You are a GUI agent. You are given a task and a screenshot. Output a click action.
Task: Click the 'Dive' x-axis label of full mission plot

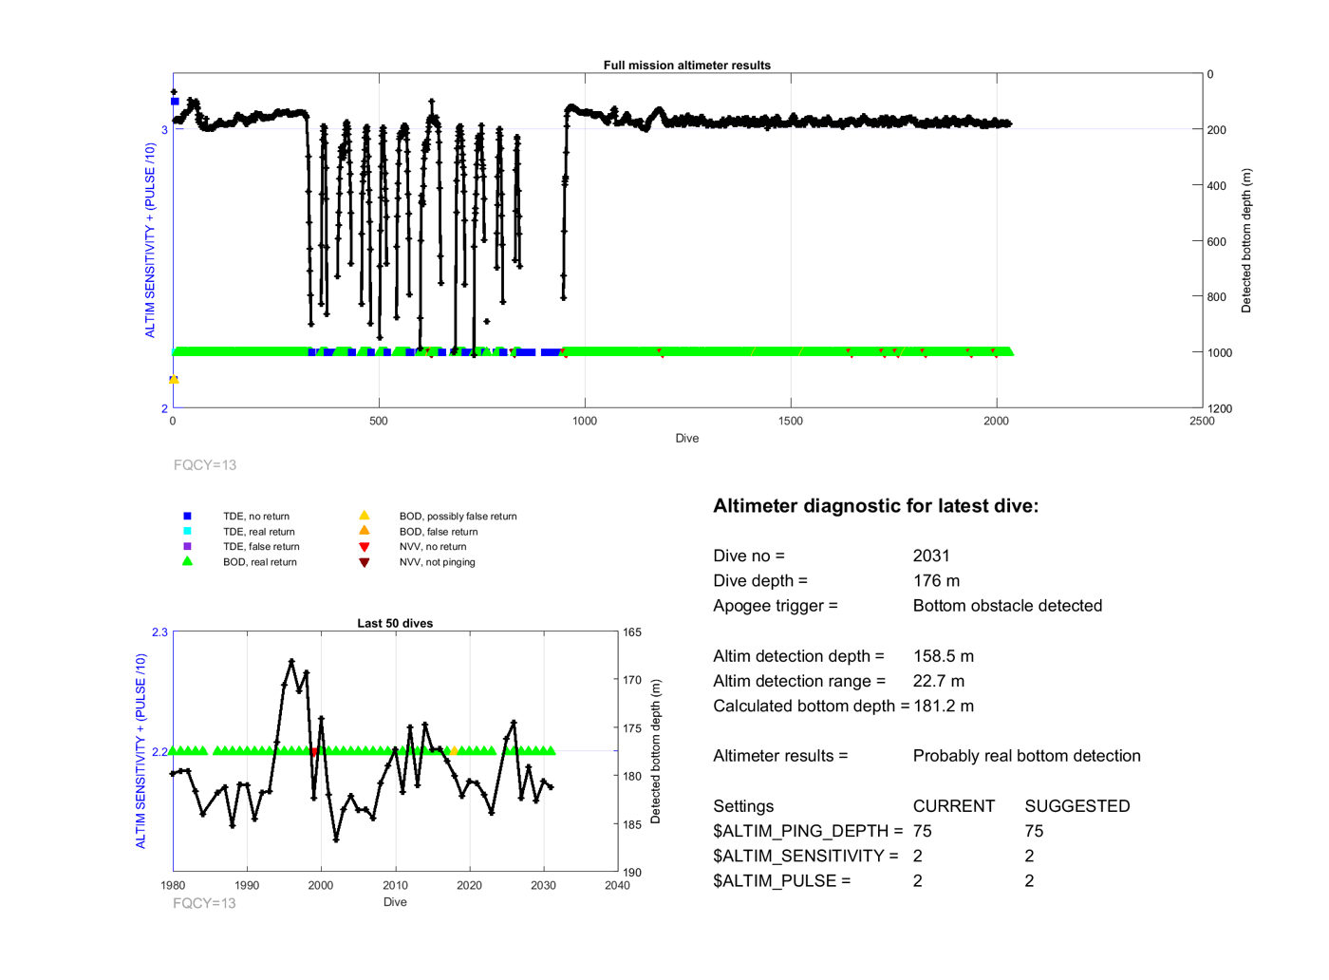[x=687, y=438]
